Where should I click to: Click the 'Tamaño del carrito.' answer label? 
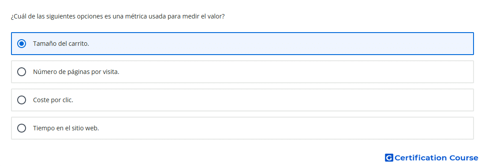tap(61, 44)
